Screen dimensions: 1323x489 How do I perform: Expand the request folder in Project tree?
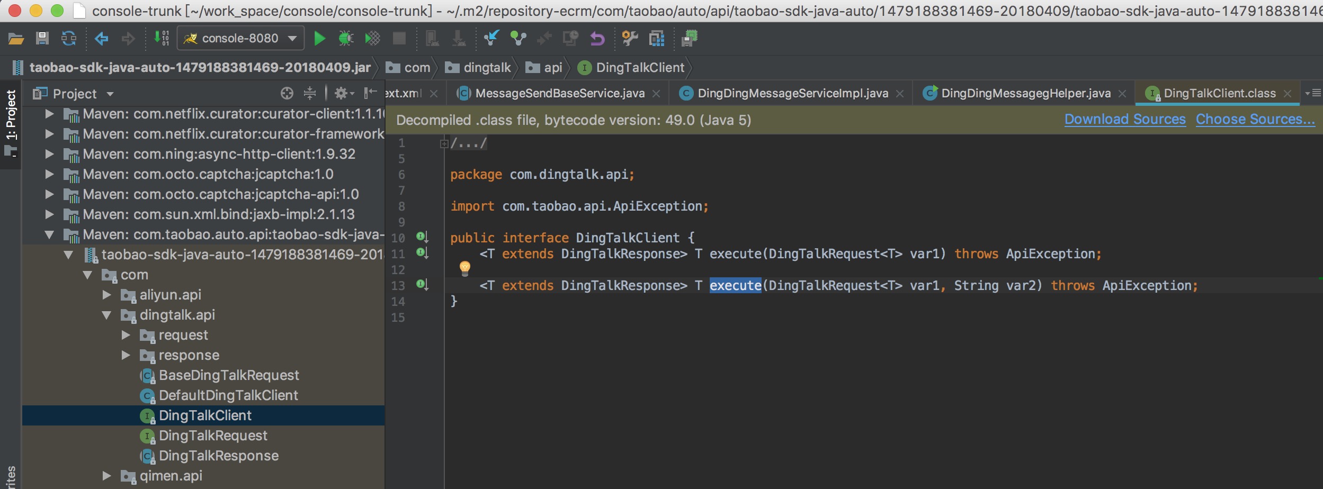click(x=127, y=335)
